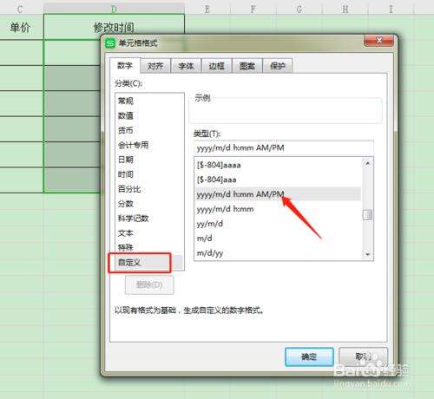Confirm with the 确定 button
The image size is (434, 399).
point(309,356)
